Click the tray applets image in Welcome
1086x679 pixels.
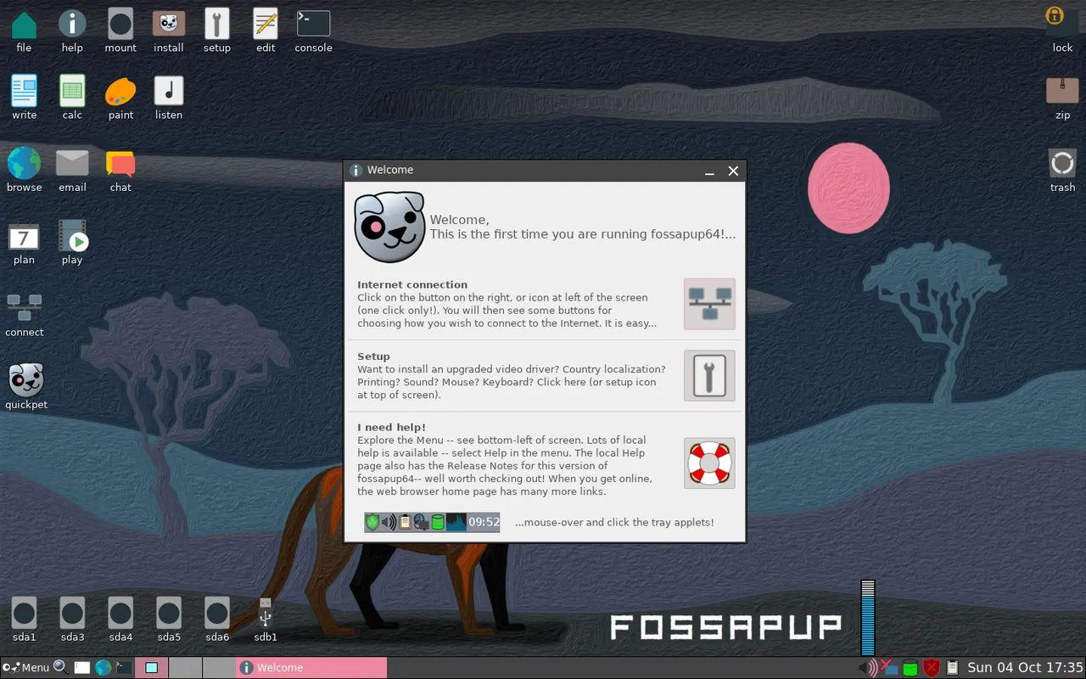pos(432,522)
